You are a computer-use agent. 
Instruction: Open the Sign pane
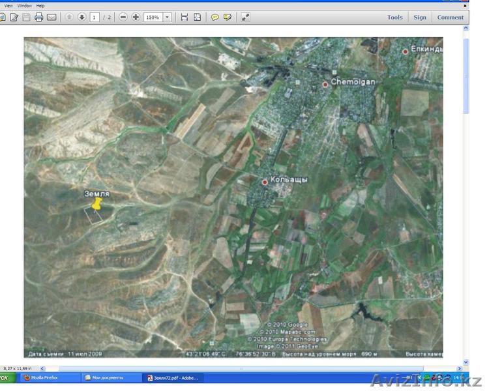tap(420, 17)
